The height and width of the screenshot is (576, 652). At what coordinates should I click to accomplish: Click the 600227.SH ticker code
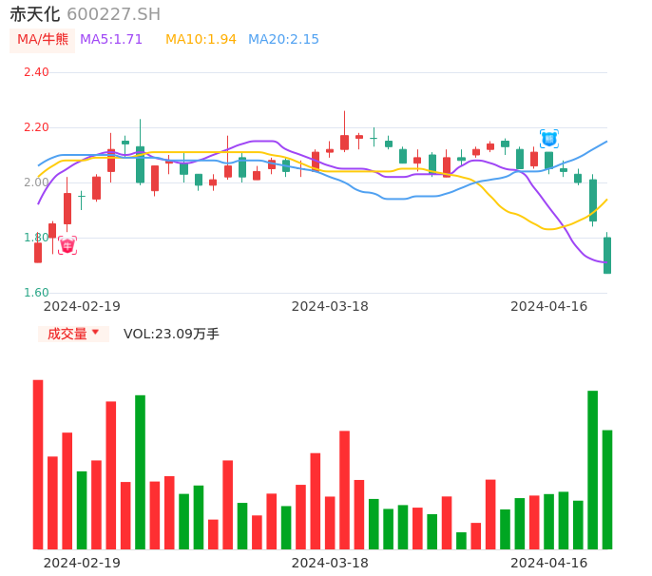point(113,14)
